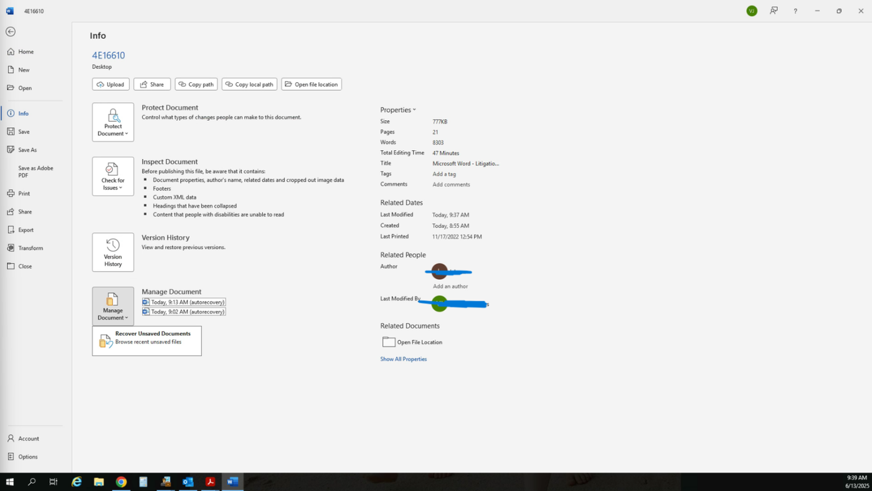Select Save as Adobe PDF option
Screen dimensions: 872x491
pos(36,171)
